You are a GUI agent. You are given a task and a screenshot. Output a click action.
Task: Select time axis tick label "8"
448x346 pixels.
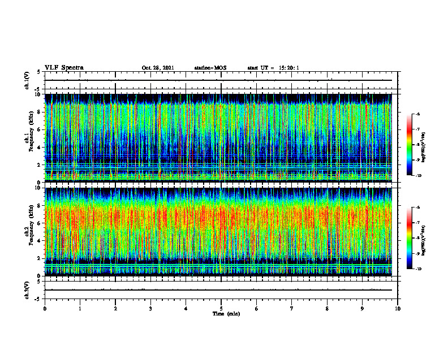(x=327, y=309)
